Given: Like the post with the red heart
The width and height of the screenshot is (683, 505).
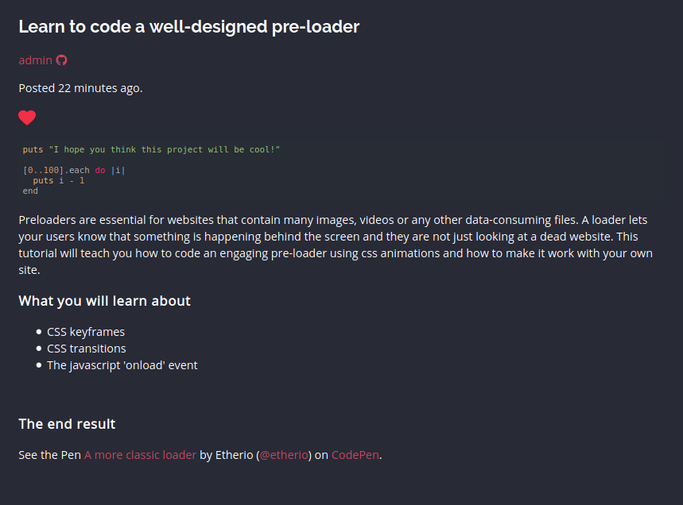Looking at the screenshot, I should (x=27, y=118).
